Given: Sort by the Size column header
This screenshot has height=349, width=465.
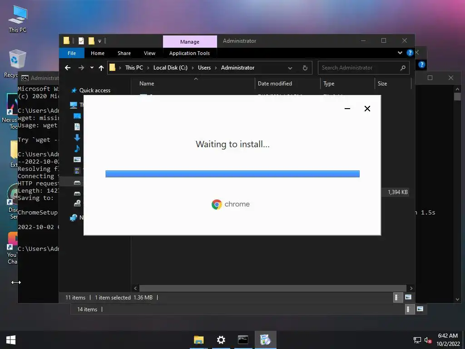Looking at the screenshot, I should point(393,84).
